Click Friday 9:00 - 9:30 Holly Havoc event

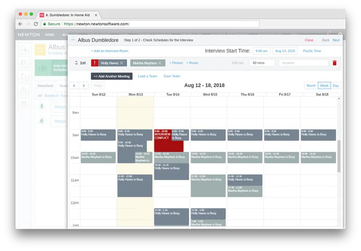(x=282, y=135)
